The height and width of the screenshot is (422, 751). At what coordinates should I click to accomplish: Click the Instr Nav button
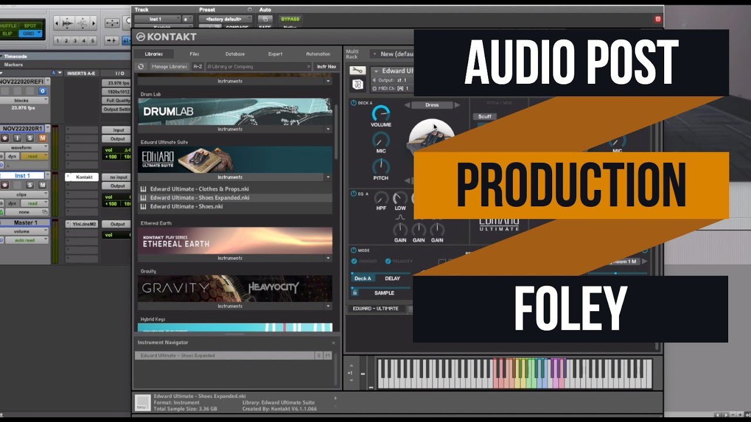327,67
